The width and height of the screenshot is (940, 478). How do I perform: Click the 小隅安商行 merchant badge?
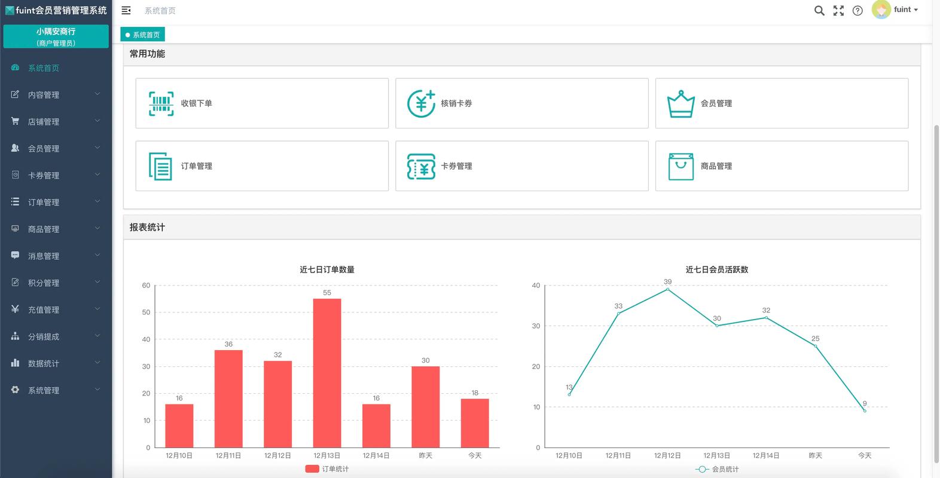click(56, 36)
